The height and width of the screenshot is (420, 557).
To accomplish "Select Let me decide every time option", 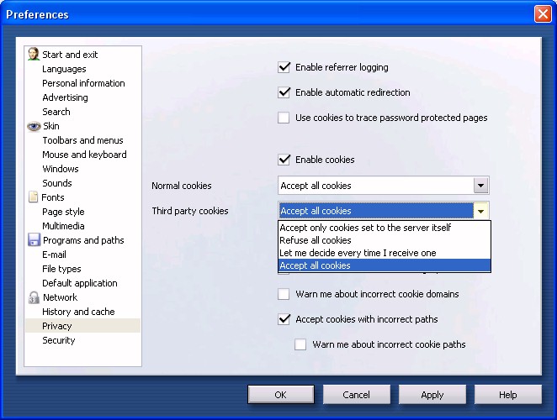I will click(358, 253).
